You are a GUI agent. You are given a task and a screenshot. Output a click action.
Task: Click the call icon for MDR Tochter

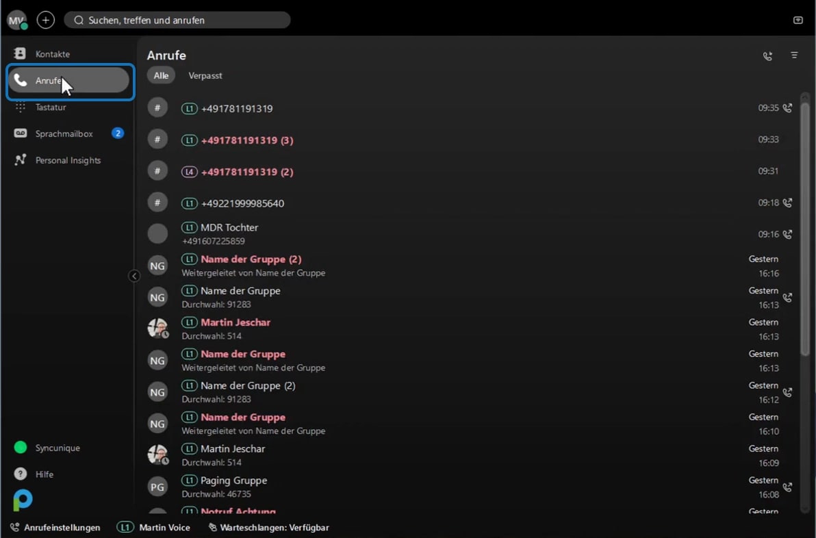pos(787,234)
